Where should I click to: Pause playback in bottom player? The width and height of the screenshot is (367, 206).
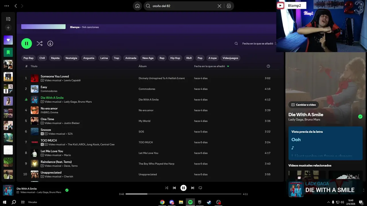[183, 188]
